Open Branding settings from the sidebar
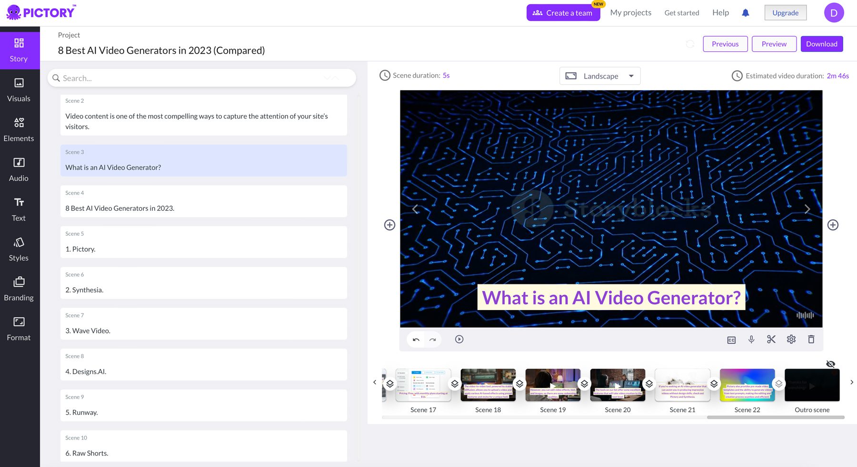This screenshot has height=467, width=857. click(19, 288)
